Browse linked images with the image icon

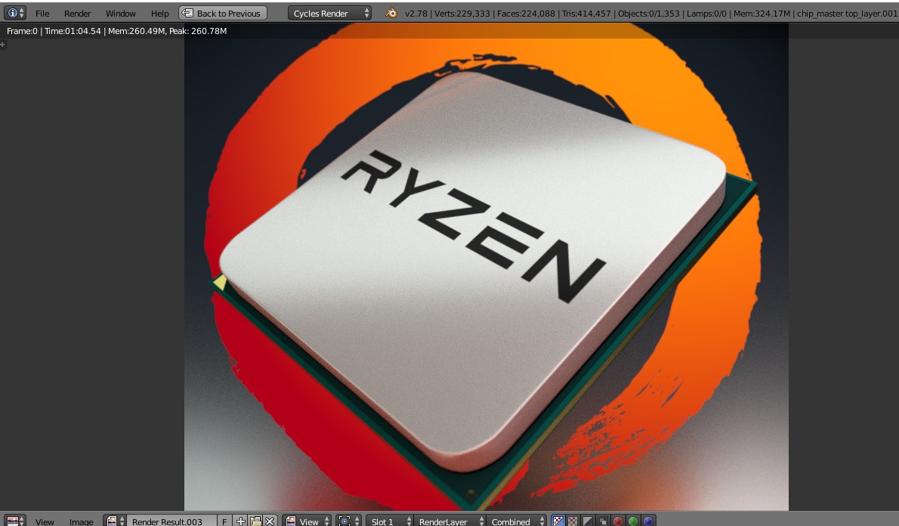tap(115, 521)
